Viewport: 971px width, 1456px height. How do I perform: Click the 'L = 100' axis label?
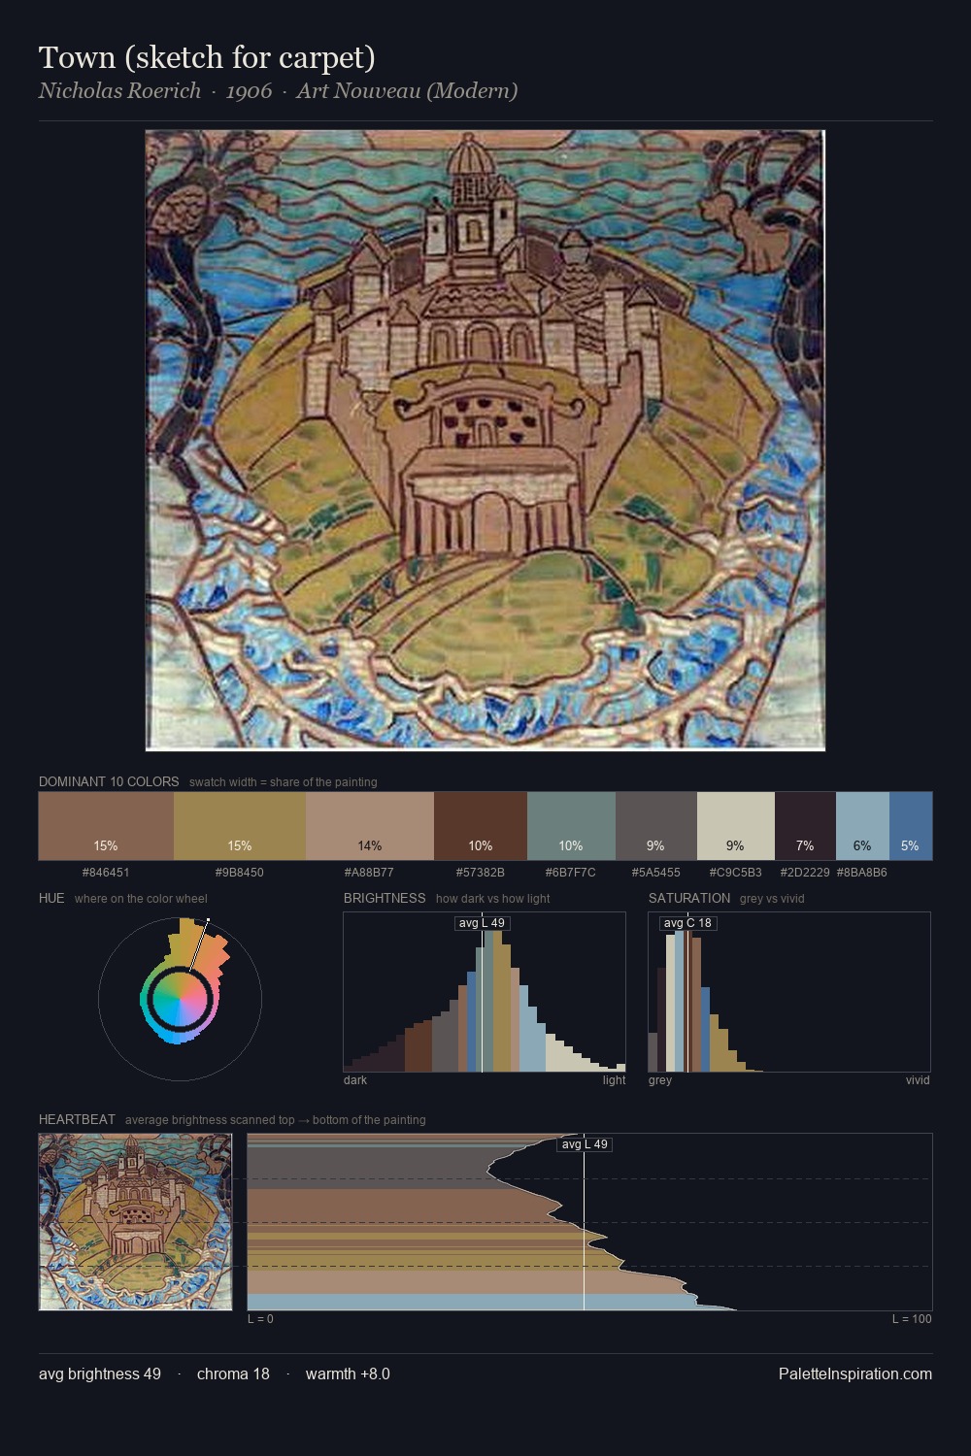click(x=912, y=1319)
